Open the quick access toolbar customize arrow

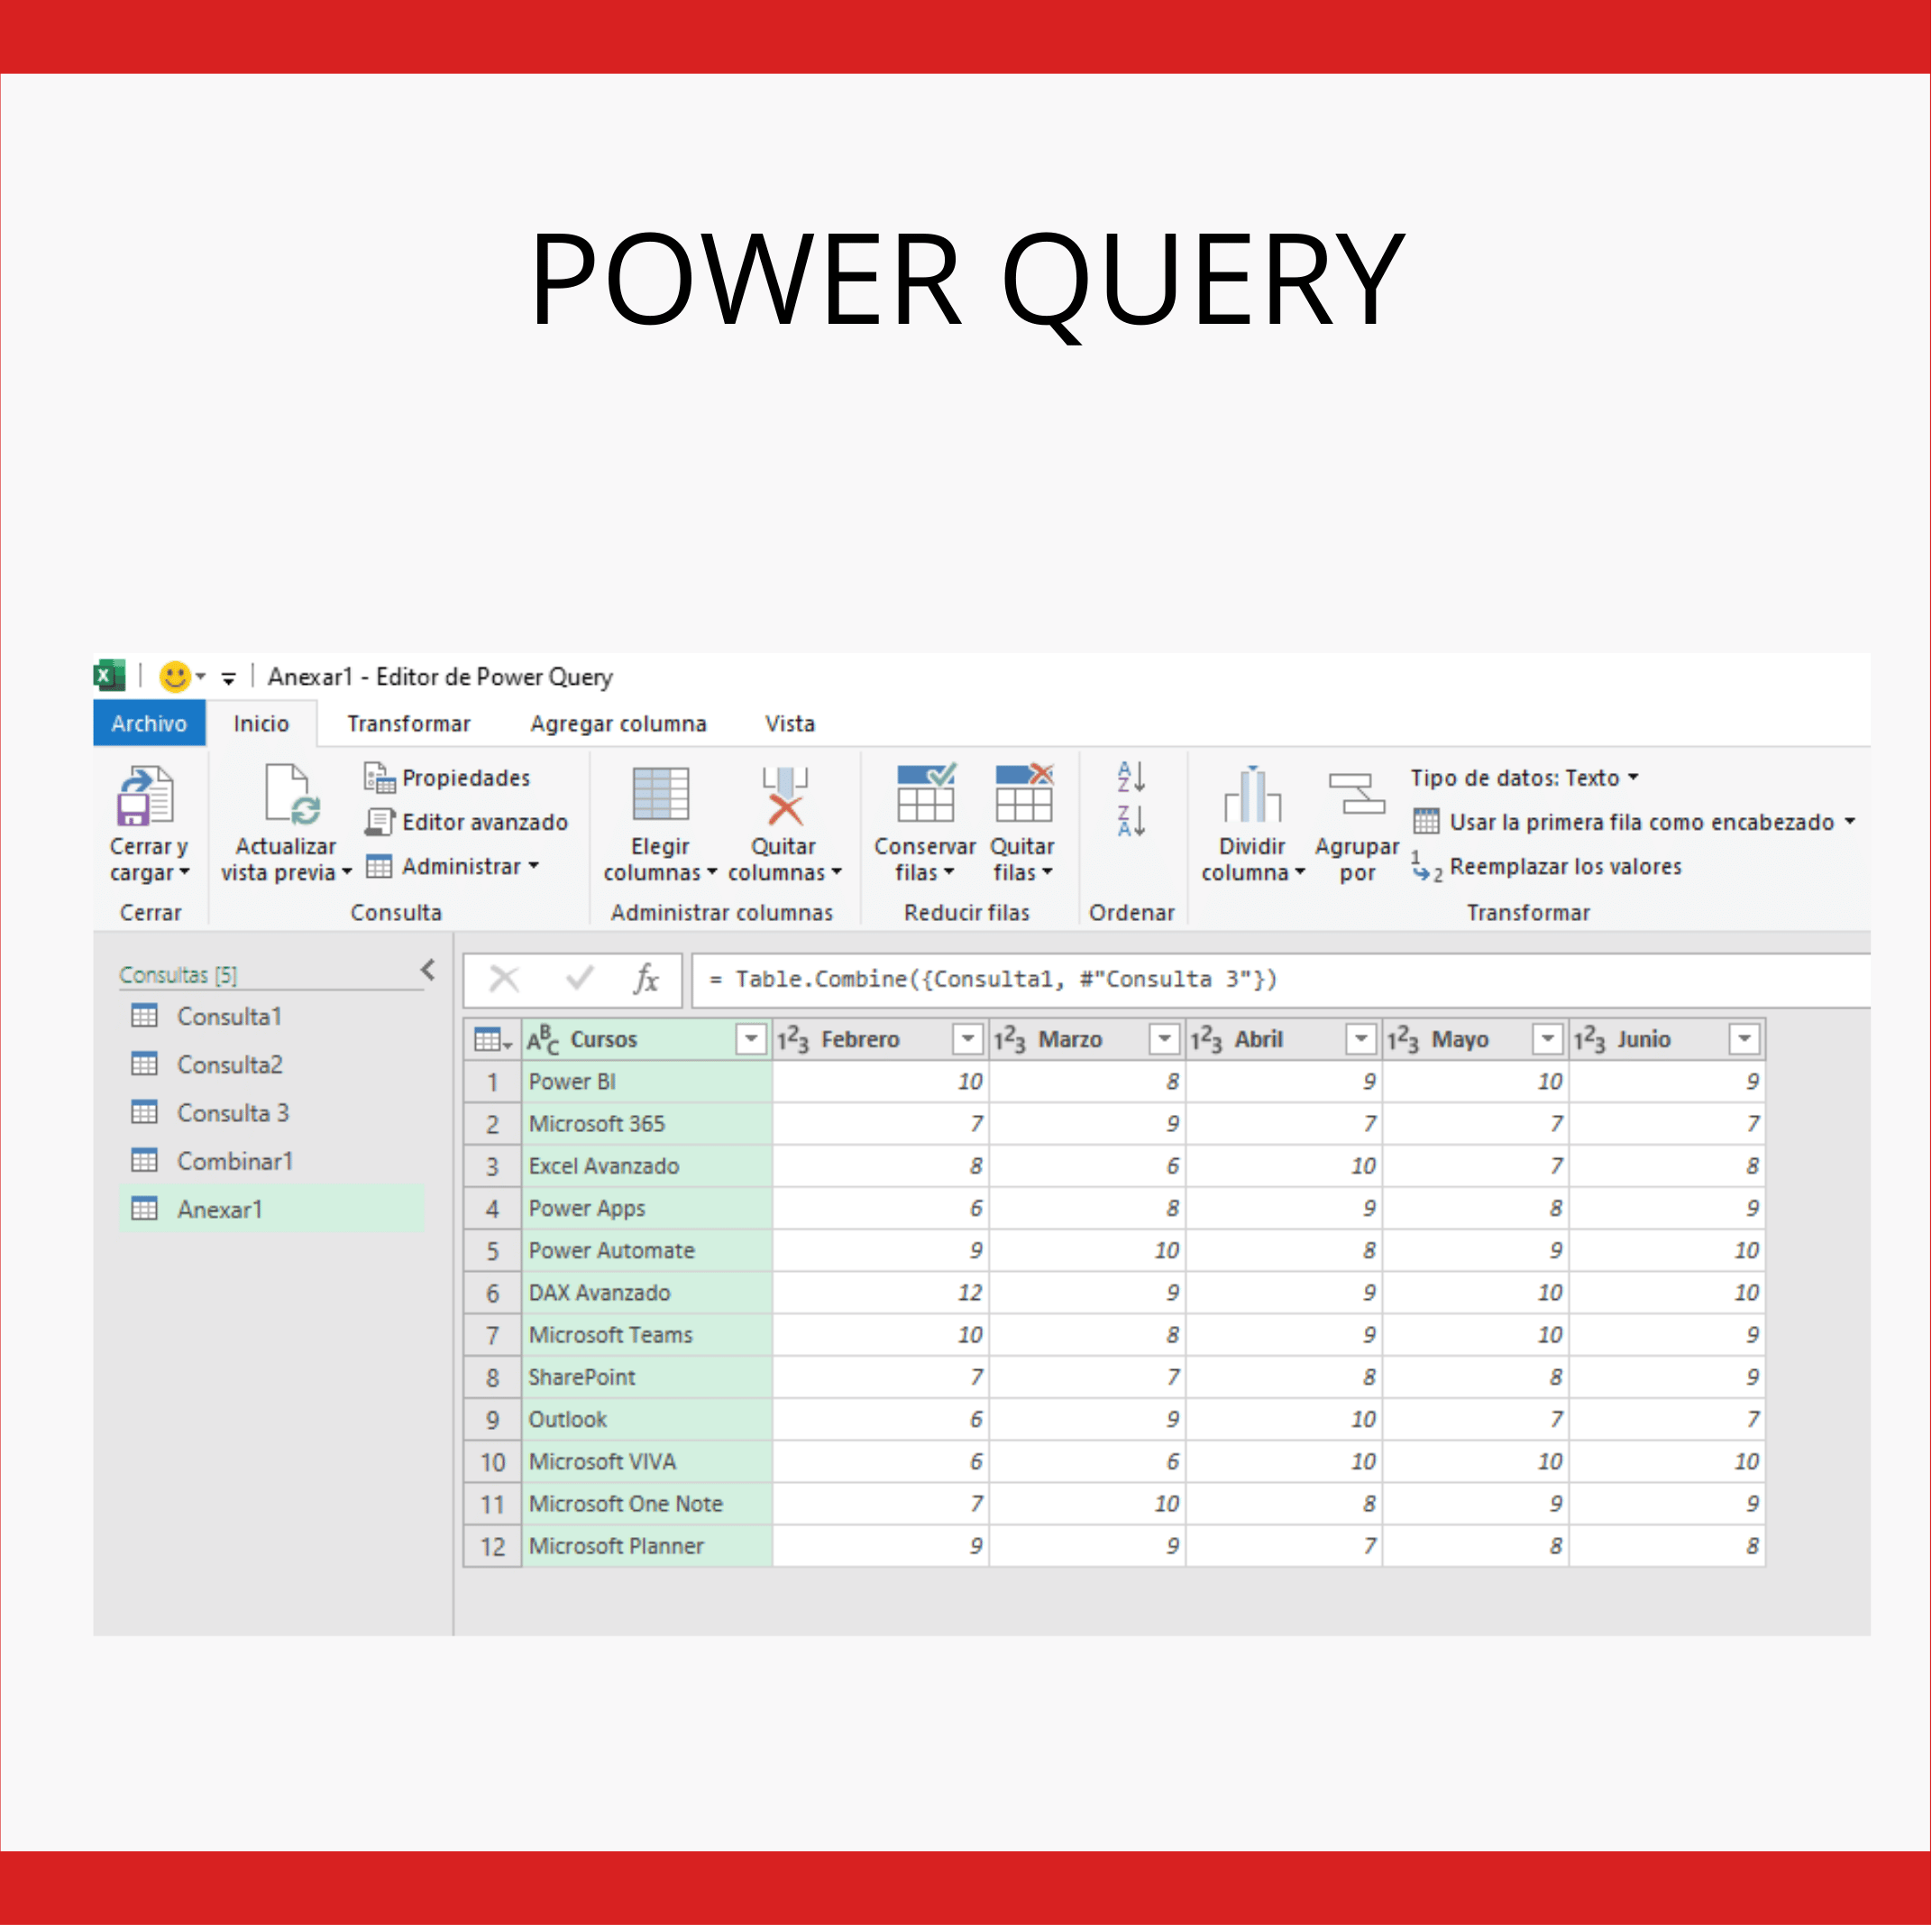[x=228, y=678]
